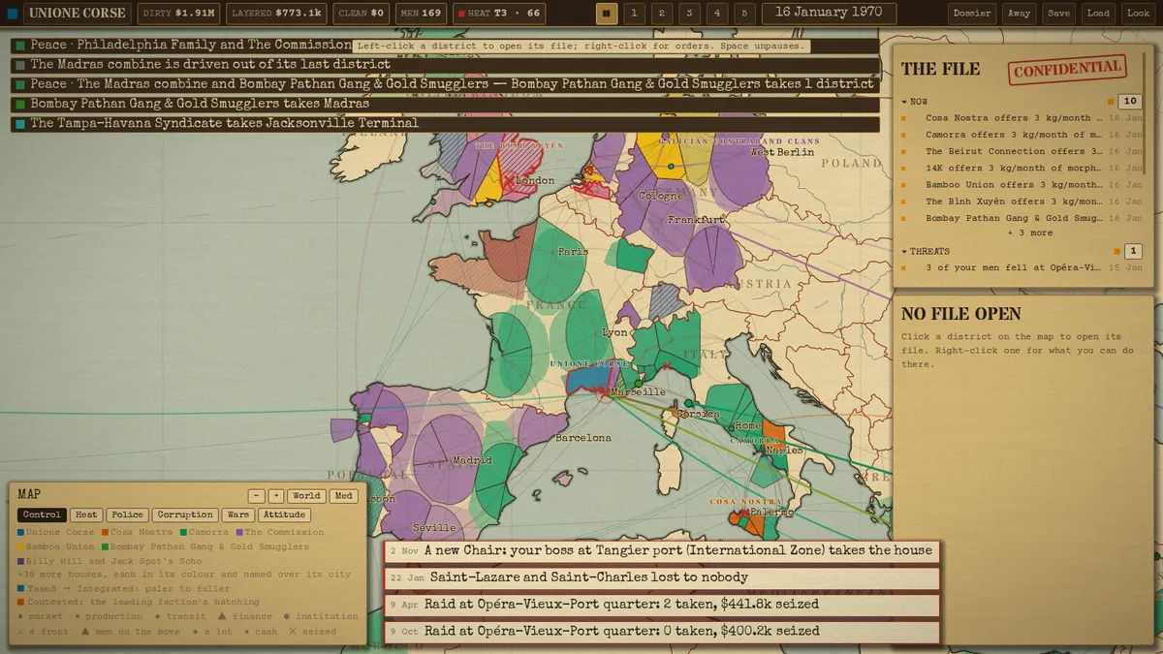Select 'The Tampa-Havana Syndicate takes Jacksonville Terminal' notification
Image resolution: width=1163 pixels, height=654 pixels.
[x=445, y=124]
